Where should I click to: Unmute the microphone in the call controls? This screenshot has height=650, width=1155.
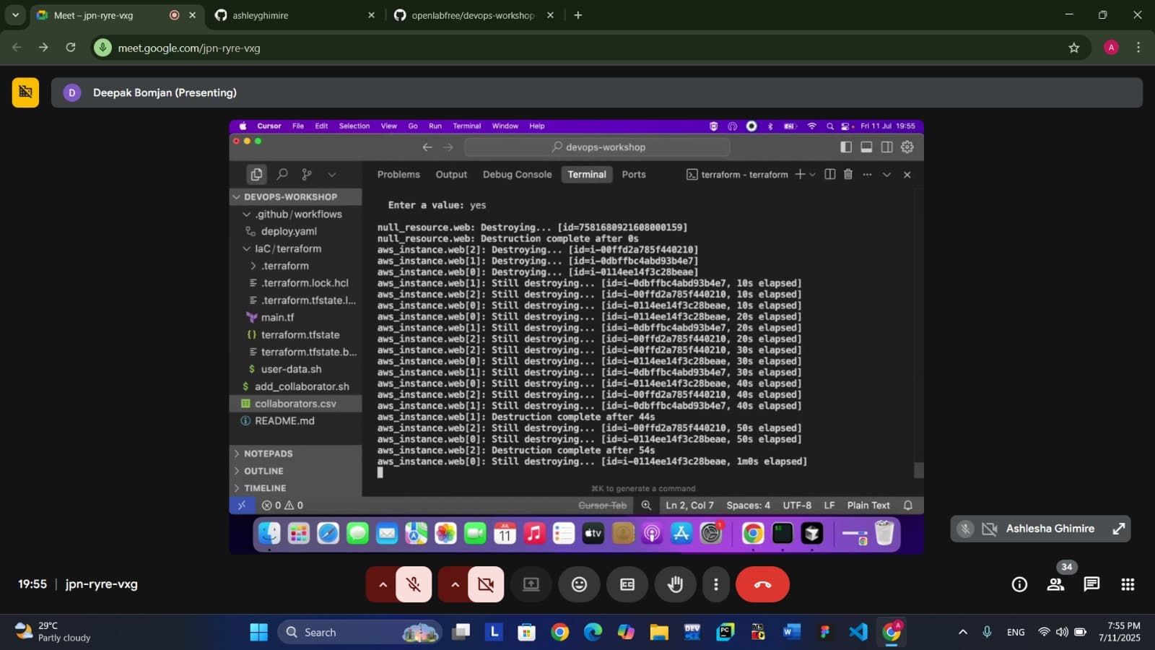pyautogui.click(x=414, y=584)
